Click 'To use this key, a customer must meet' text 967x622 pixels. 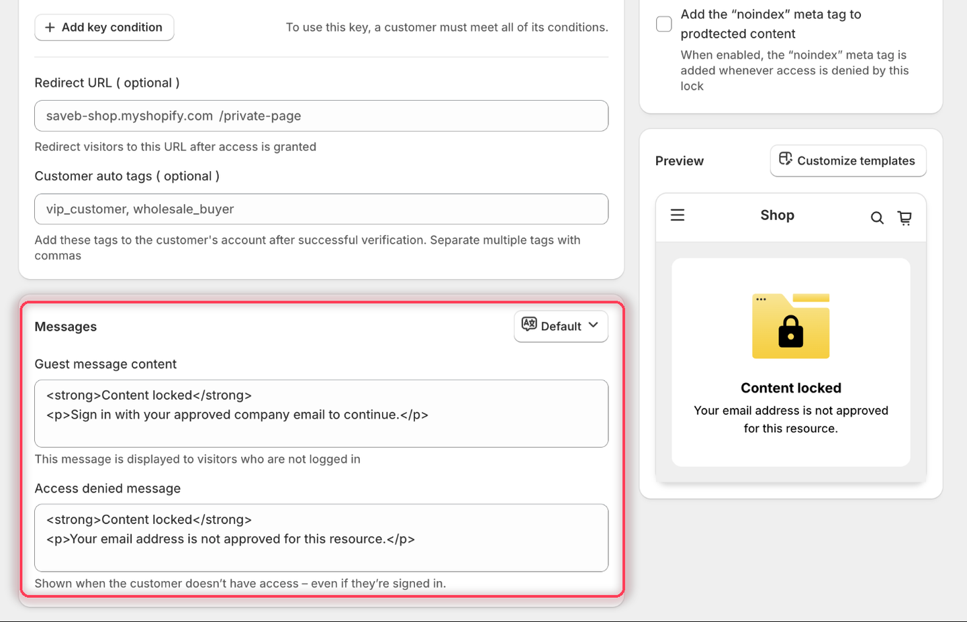tap(447, 28)
